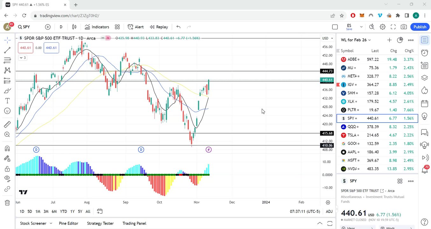
Task: Click the SPY symbol search box
Action: click(x=24, y=27)
